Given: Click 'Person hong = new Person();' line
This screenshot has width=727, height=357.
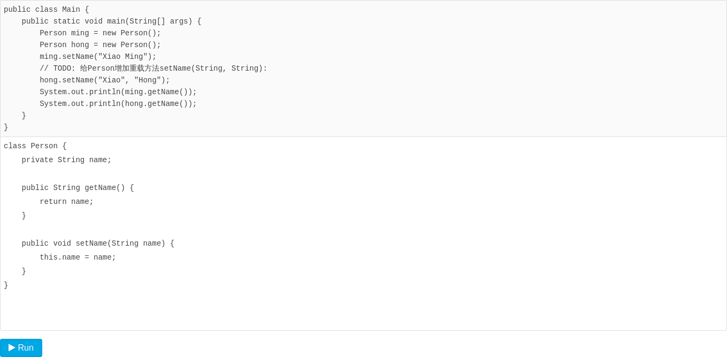Looking at the screenshot, I should point(100,45).
